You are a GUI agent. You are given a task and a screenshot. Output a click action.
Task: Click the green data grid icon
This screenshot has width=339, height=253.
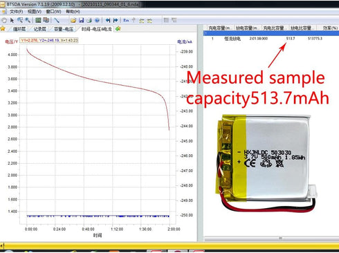38,20
